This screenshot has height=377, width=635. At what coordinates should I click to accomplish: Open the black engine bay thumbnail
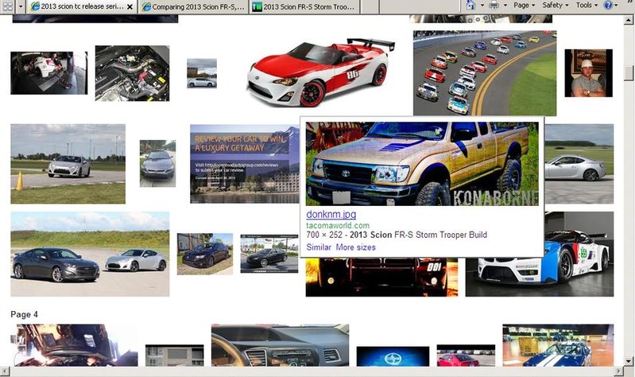(x=133, y=73)
